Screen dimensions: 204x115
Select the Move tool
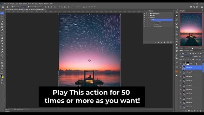point(2,13)
